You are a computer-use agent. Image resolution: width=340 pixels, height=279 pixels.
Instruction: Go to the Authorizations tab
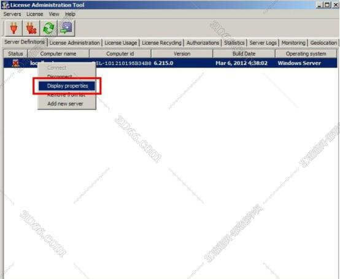pyautogui.click(x=203, y=43)
